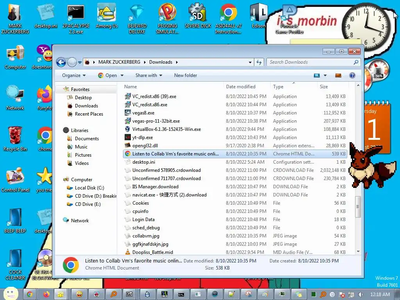Expand the Downloads breadcrumb arrow
This screenshot has width=400, height=300.
click(177, 62)
